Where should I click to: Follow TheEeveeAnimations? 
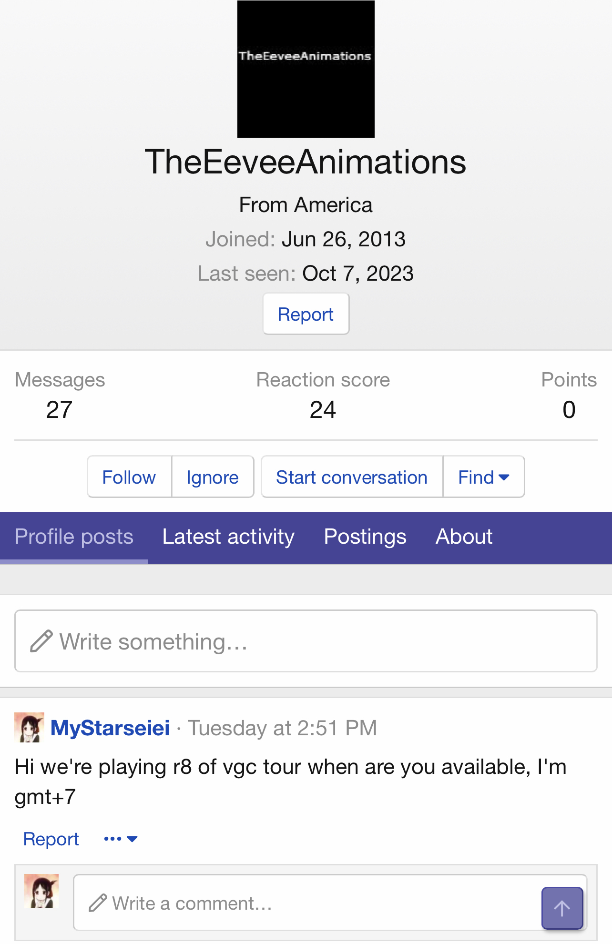click(129, 477)
